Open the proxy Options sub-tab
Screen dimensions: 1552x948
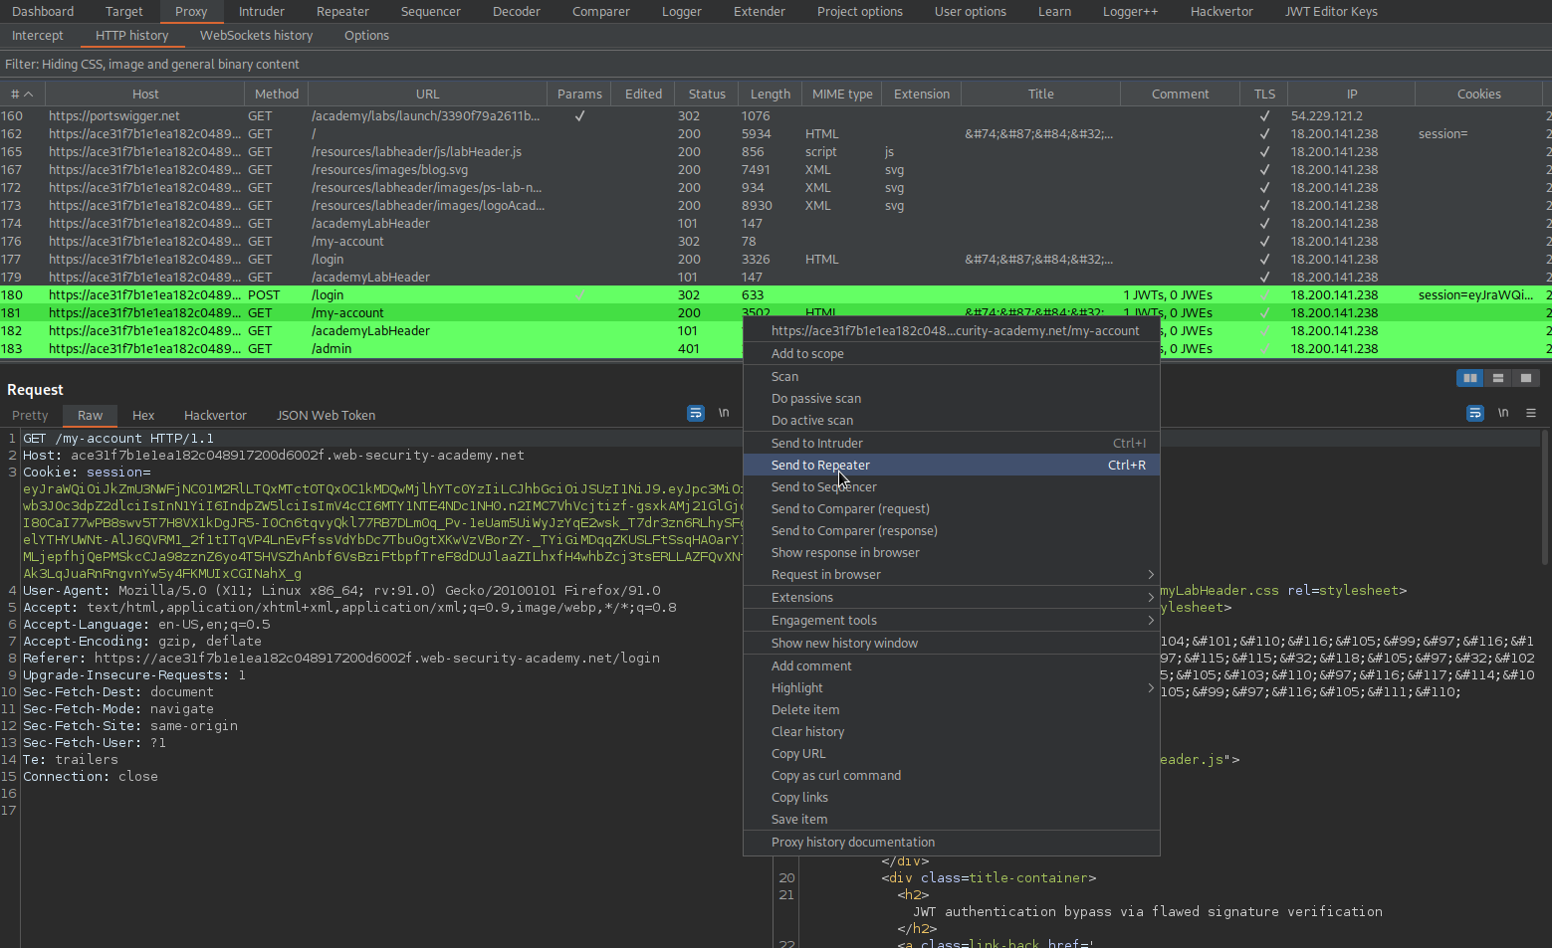367,36
